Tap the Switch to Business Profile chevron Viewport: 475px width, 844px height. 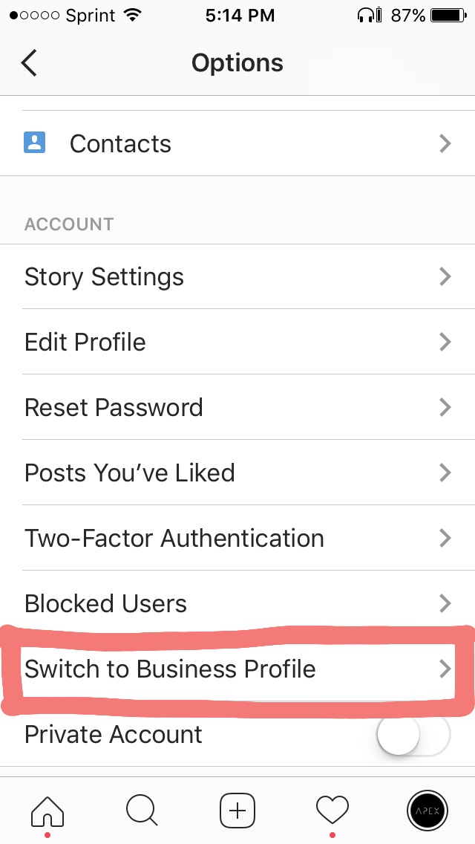point(445,669)
